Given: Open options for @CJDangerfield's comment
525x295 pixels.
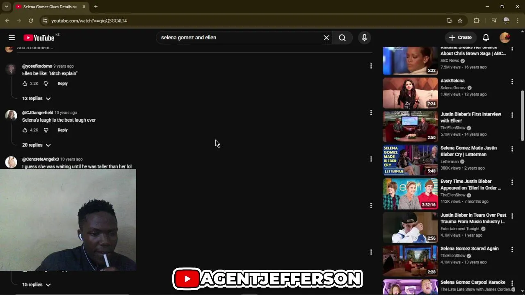Looking at the screenshot, I should tap(371, 112).
